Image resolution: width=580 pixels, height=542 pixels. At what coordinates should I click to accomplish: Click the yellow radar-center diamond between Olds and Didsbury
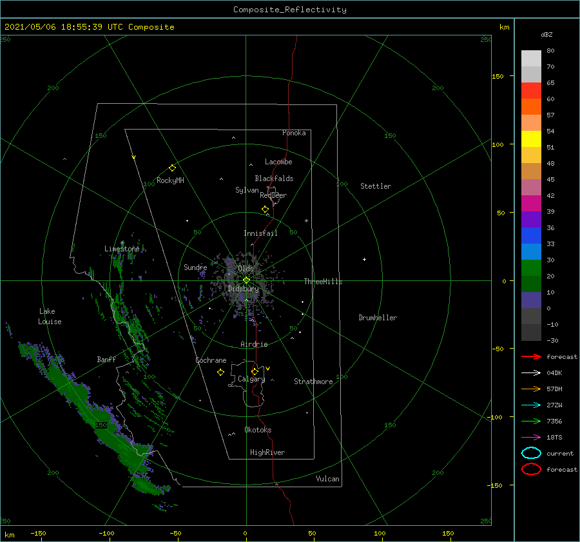click(246, 280)
